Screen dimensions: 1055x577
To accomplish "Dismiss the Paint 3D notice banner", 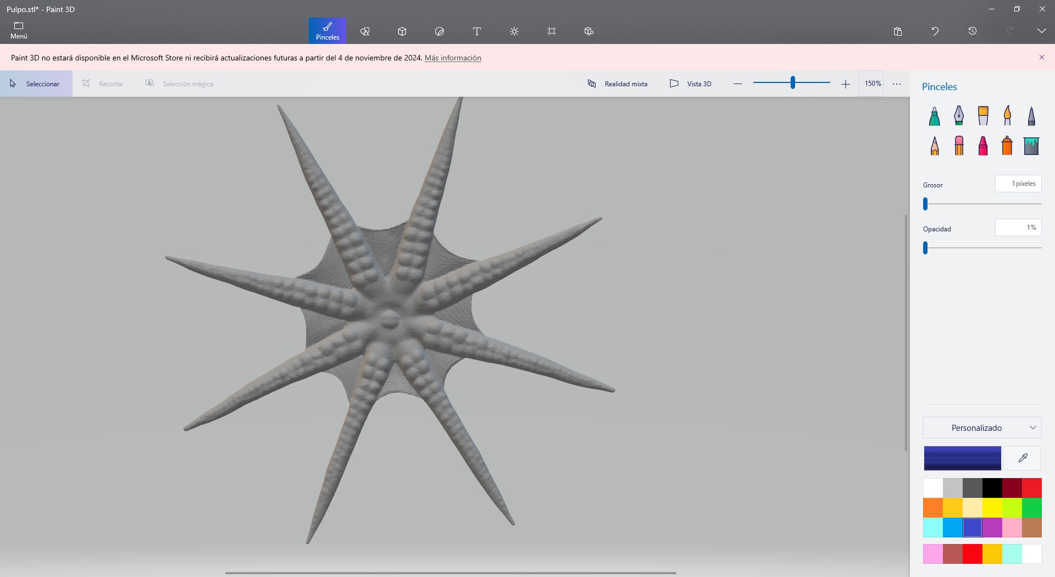I will coord(1041,57).
